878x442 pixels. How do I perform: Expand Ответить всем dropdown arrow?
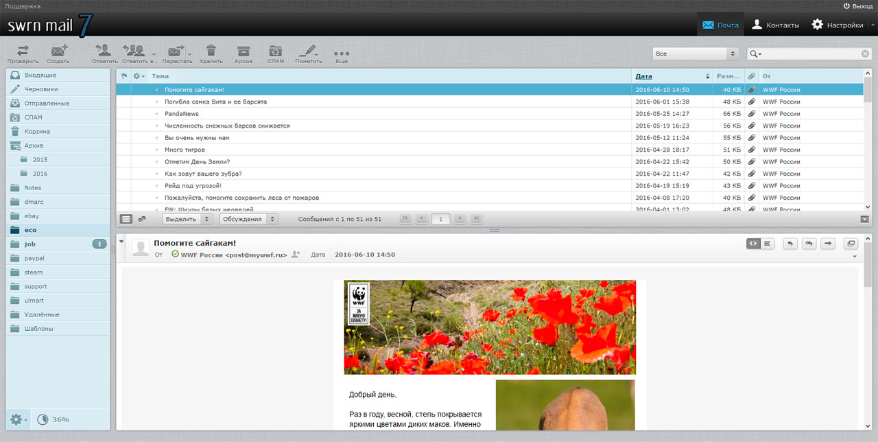(154, 54)
